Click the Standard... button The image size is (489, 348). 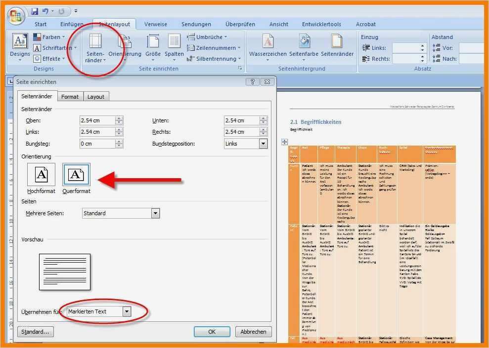coord(36,332)
